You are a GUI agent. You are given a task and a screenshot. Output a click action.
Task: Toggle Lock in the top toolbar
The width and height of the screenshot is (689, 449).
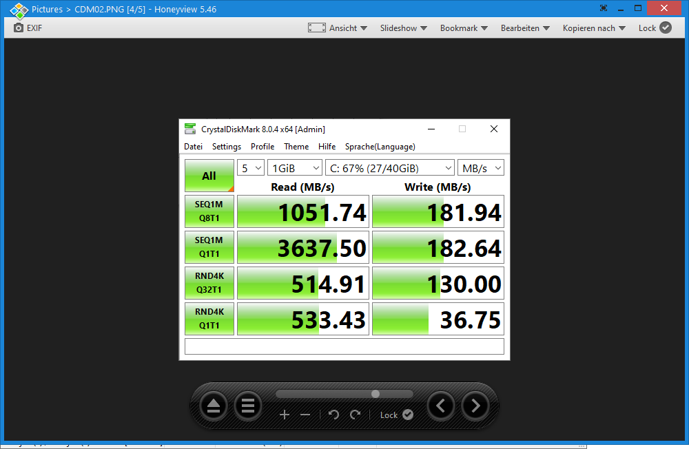pos(655,28)
